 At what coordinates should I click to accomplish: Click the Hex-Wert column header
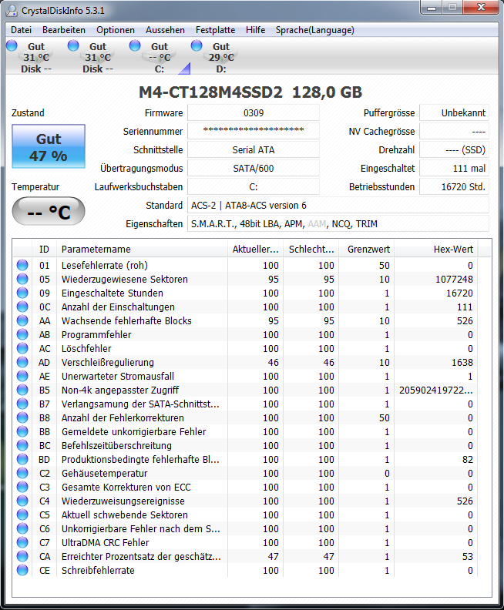(436, 249)
